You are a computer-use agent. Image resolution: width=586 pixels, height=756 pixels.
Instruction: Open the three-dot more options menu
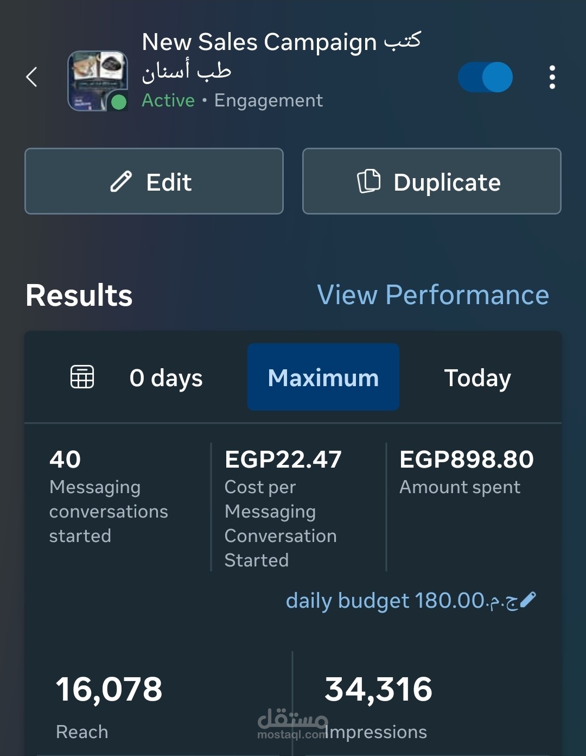click(x=552, y=78)
